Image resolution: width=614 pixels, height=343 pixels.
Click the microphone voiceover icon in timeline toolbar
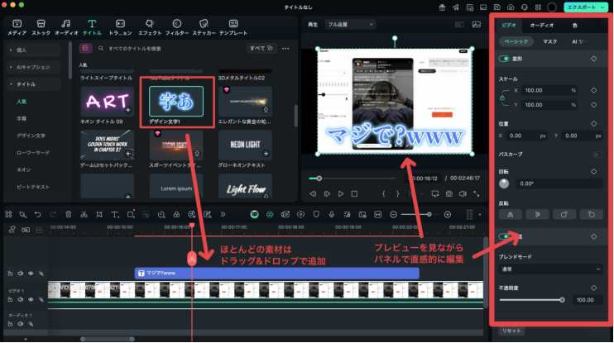pos(331,214)
